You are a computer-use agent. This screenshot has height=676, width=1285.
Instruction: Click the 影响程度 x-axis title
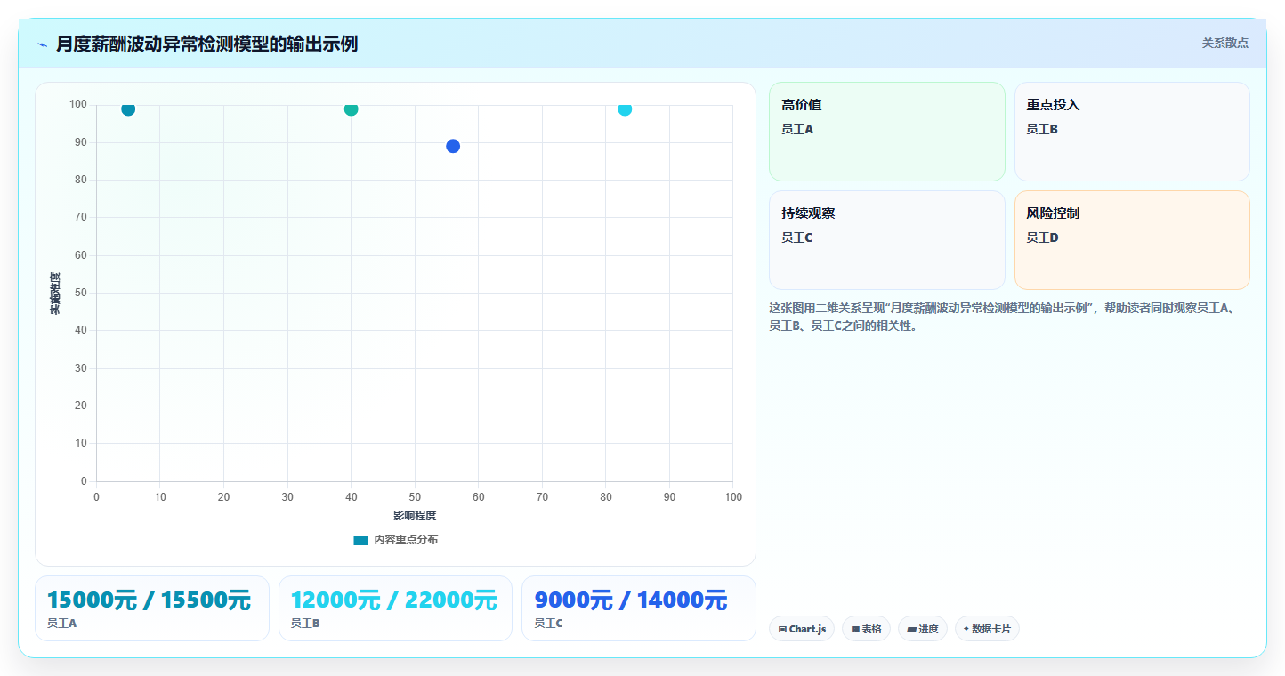[415, 516]
